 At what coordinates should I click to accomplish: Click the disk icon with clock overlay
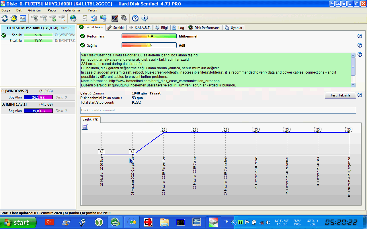tap(44, 18)
